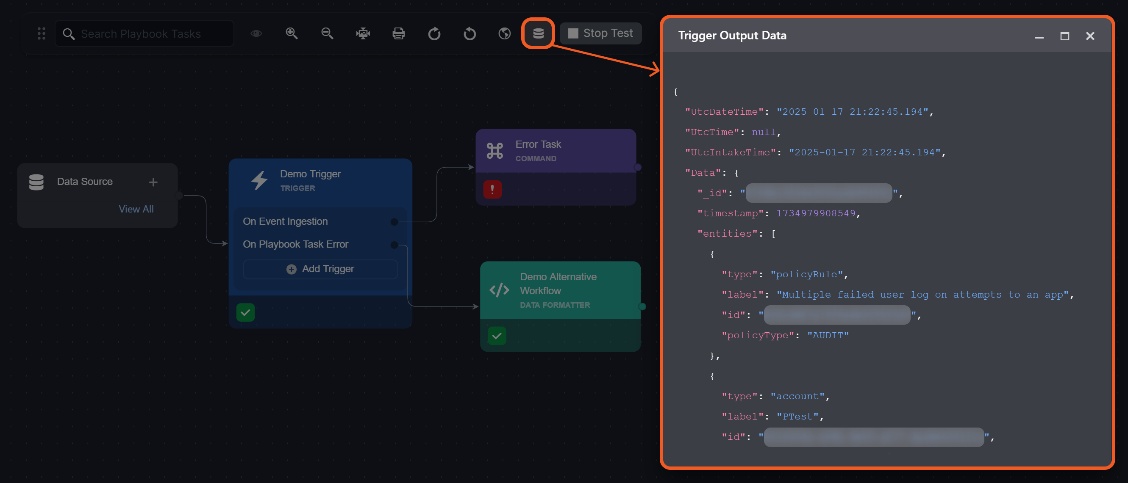Open the View All link
The image size is (1128, 483).
pyautogui.click(x=136, y=209)
